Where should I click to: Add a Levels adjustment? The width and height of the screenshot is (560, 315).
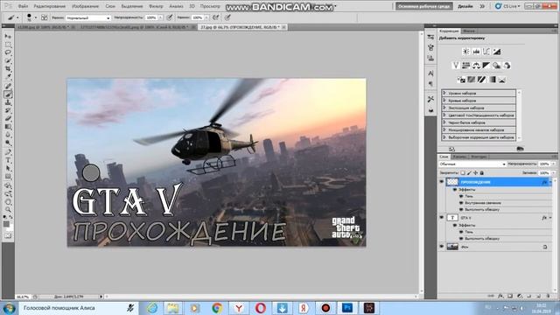(x=476, y=52)
